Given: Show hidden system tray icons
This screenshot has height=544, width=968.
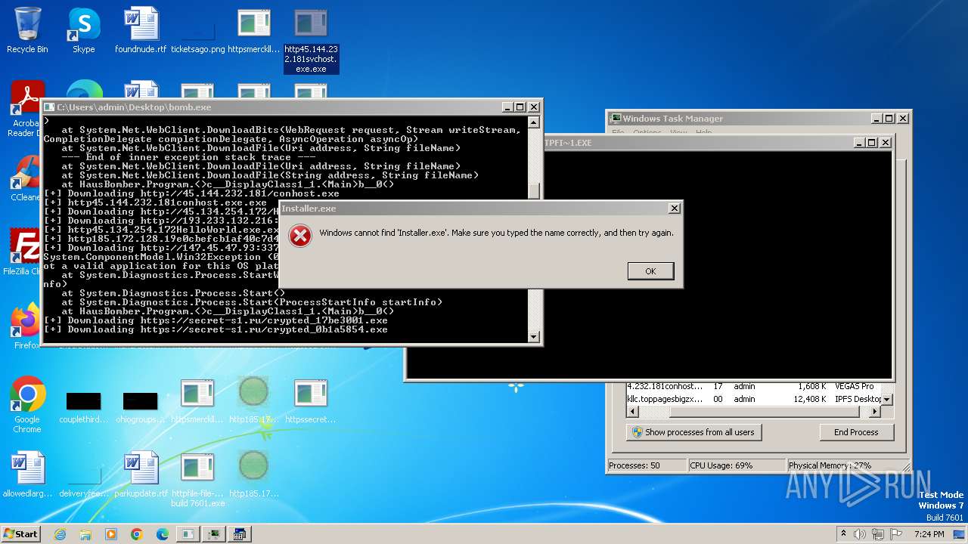Looking at the screenshot, I should pyautogui.click(x=844, y=534).
